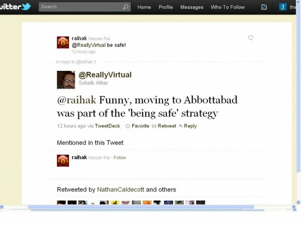Follow raihak via the Follow link

click(120, 158)
